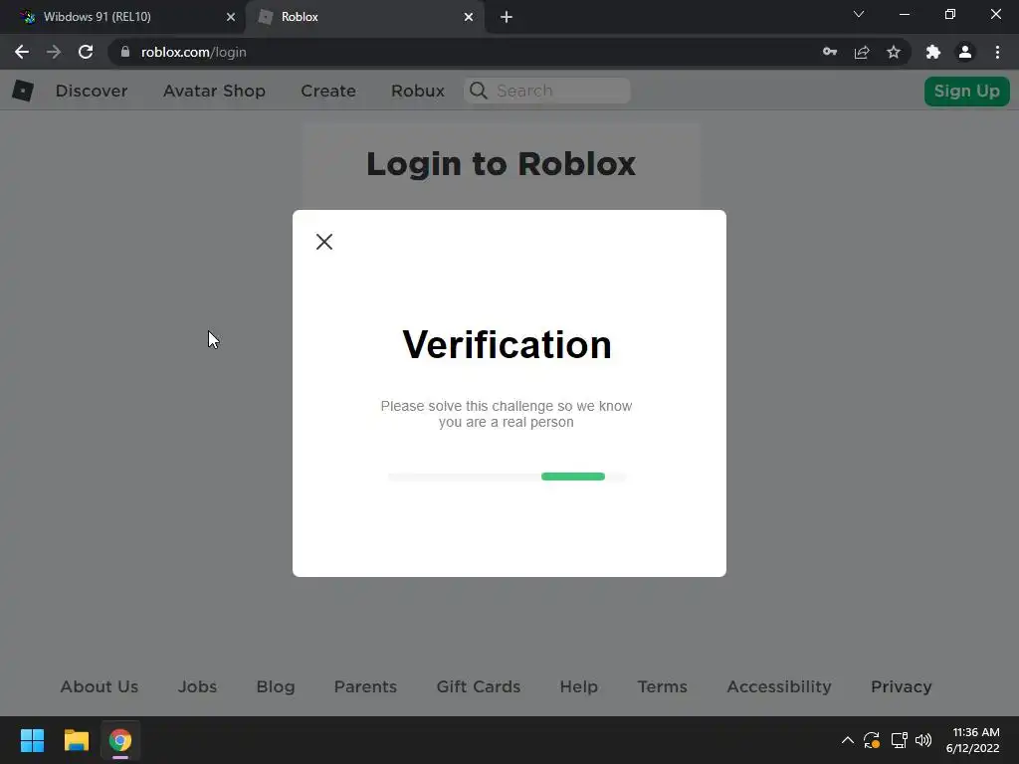Go to the Create page
1019x764 pixels.
[328, 91]
